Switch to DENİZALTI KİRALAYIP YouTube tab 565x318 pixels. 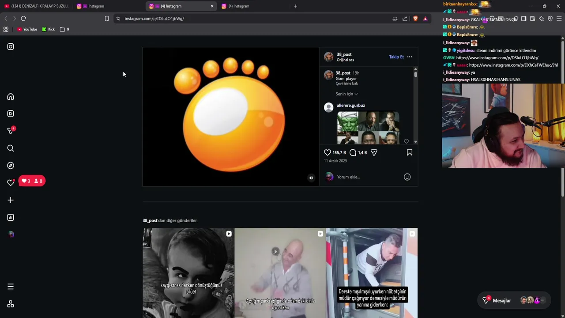[36, 6]
